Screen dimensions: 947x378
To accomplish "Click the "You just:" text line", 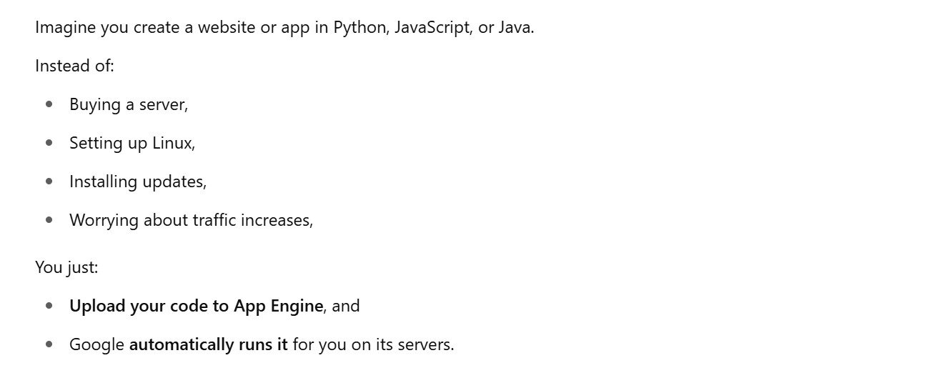I will tap(66, 267).
